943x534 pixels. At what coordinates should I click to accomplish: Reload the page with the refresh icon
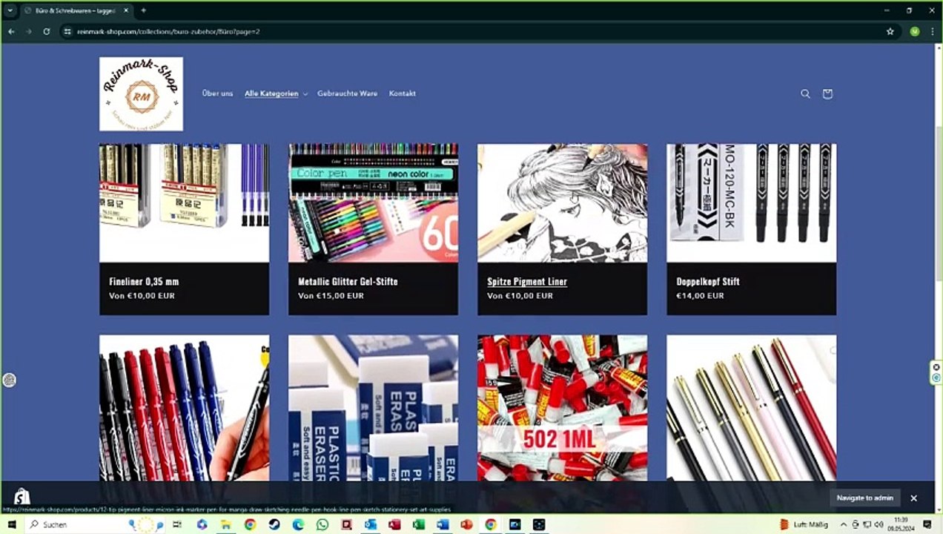coord(46,31)
